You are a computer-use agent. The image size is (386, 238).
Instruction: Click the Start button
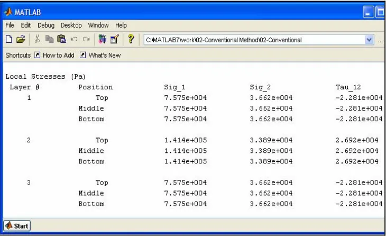pyautogui.click(x=17, y=226)
